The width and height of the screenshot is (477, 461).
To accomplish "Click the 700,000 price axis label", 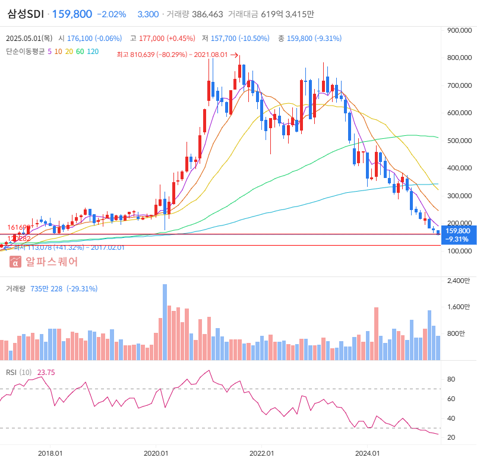I will click(x=459, y=85).
